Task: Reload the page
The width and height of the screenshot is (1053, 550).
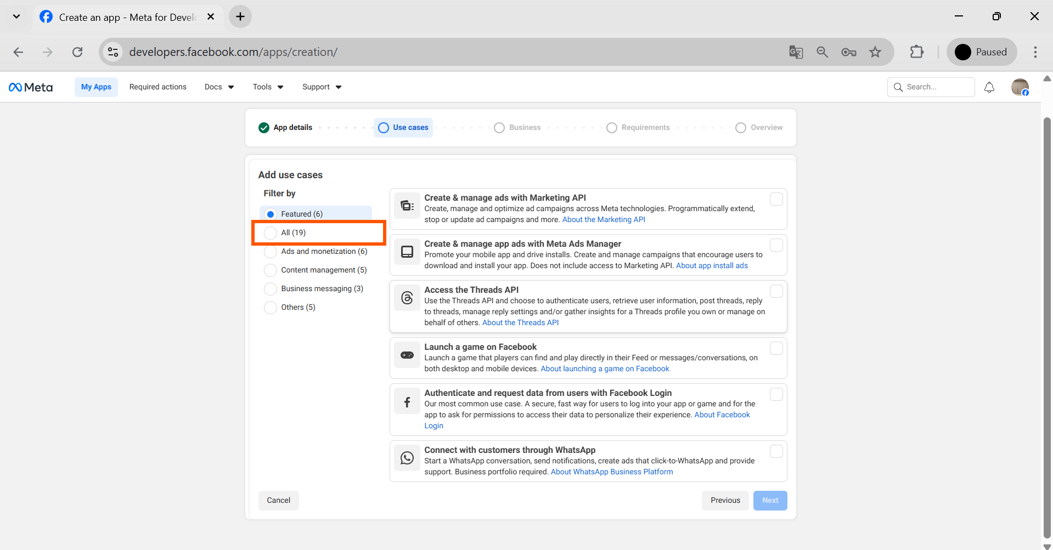Action: 77,52
